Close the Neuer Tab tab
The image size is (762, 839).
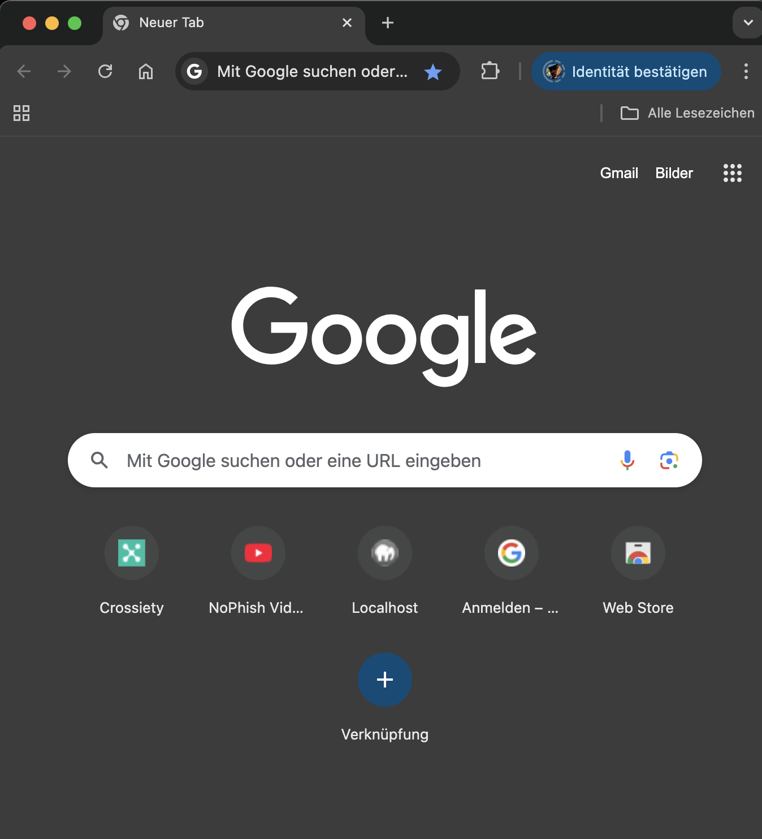[x=347, y=23]
